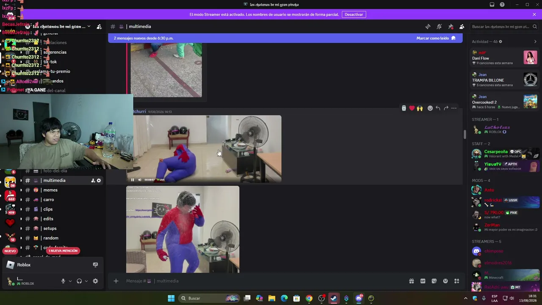Forward the hovered message
This screenshot has width=542, height=305.
pyautogui.click(x=446, y=108)
